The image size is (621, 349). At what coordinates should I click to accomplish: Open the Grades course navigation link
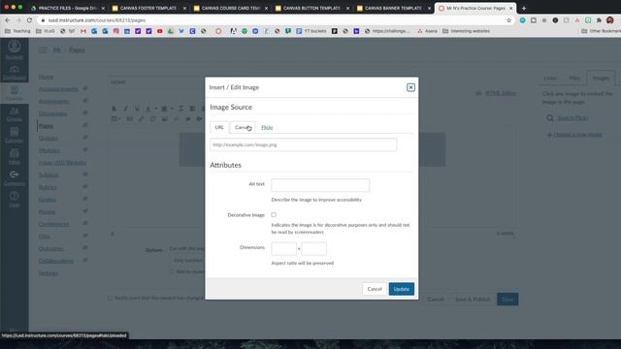pos(48,200)
